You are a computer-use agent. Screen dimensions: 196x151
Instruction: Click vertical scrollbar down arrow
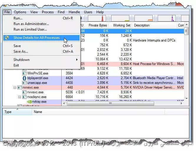coord(187,99)
